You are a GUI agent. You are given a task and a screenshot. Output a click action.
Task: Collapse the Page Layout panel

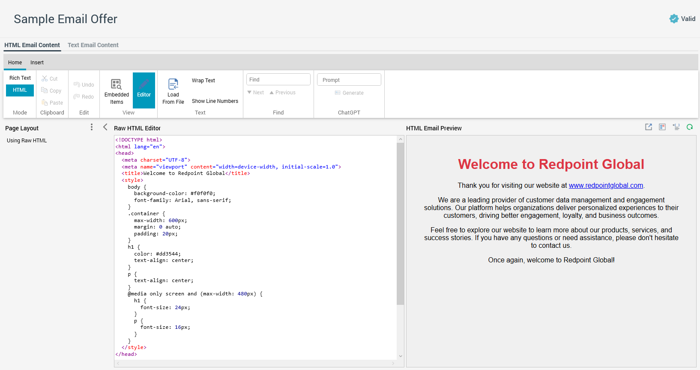[105, 127]
